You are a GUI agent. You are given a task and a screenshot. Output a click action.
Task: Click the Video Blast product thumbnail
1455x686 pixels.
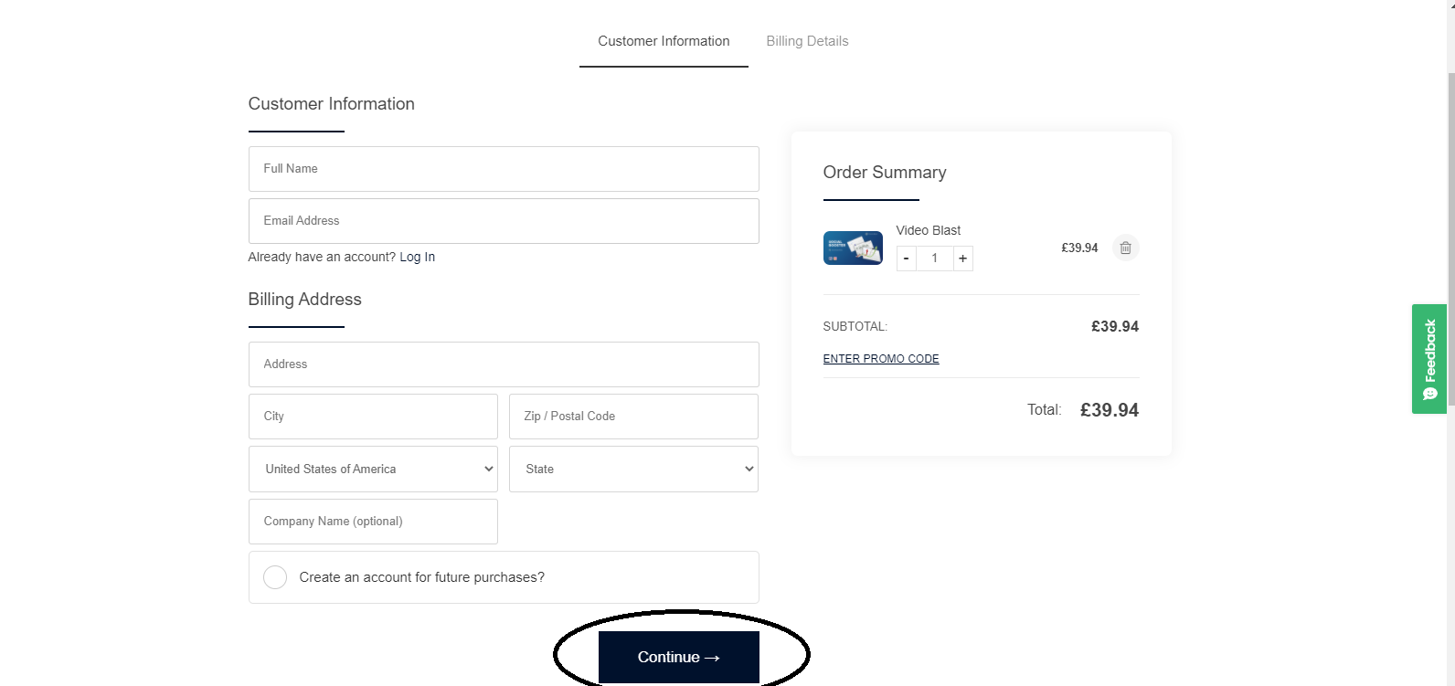[x=852, y=248]
